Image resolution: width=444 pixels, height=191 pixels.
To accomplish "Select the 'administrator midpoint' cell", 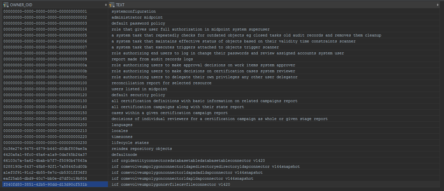I will coord(137,18).
